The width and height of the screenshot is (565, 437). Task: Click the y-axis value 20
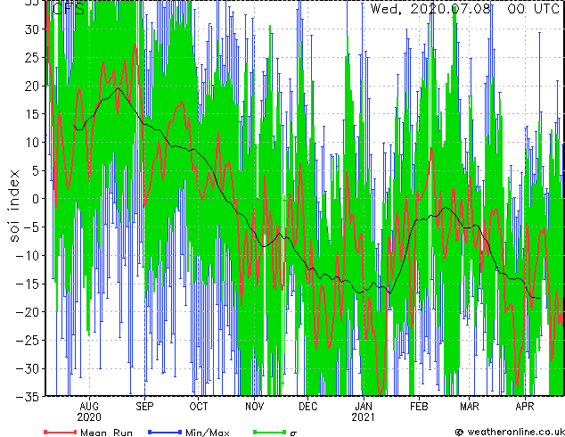point(32,86)
